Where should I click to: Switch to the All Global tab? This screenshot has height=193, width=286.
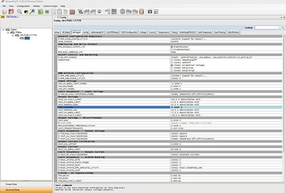pos(66,32)
